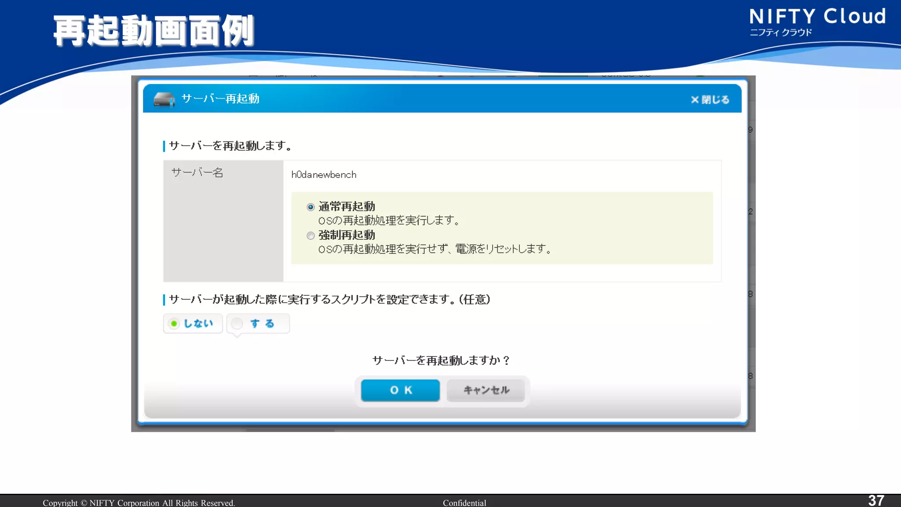
Task: Select the 通常再起動 radio option
Action: click(x=311, y=207)
